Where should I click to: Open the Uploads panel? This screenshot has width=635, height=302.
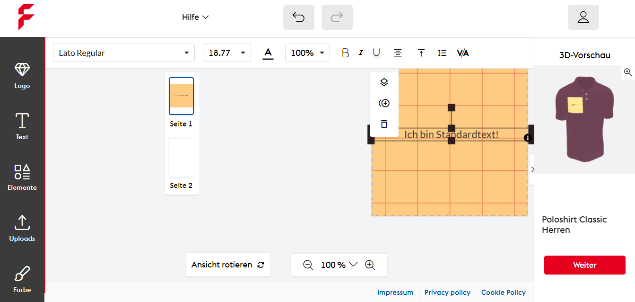pos(22,228)
